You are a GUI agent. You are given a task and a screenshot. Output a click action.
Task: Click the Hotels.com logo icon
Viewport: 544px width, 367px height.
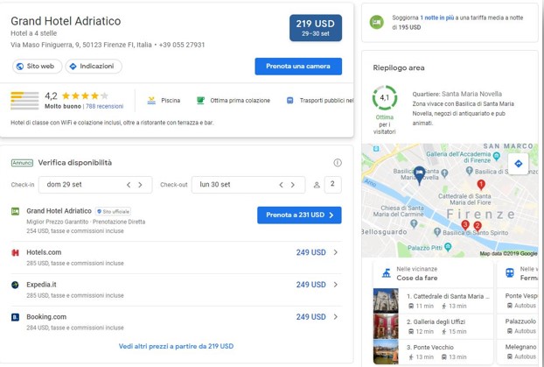tap(15, 252)
